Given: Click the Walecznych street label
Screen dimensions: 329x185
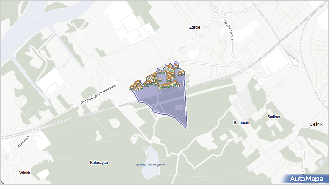Looking at the screenshot, I should [x=229, y=31].
